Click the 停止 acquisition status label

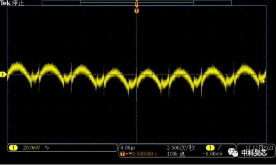(18, 3)
